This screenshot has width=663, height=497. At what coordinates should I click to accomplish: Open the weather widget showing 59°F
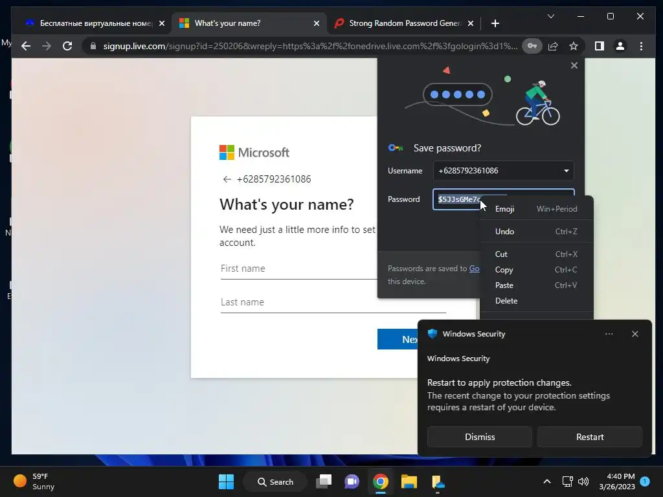(x=34, y=481)
